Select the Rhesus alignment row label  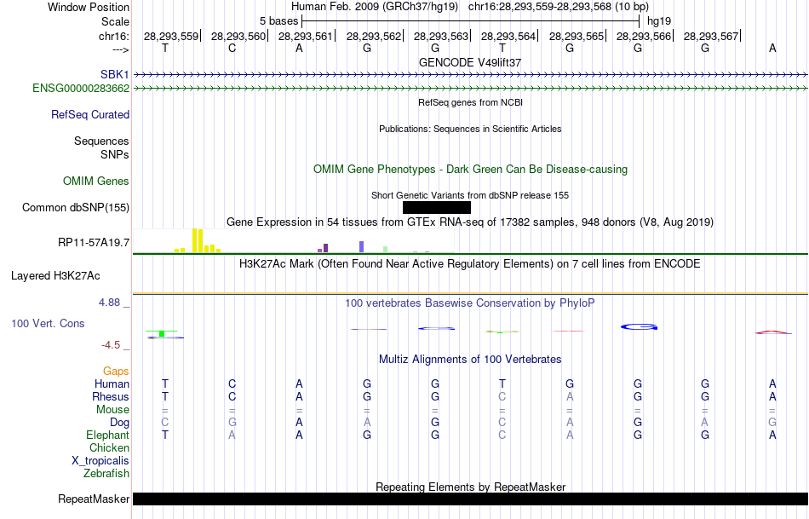[111, 396]
